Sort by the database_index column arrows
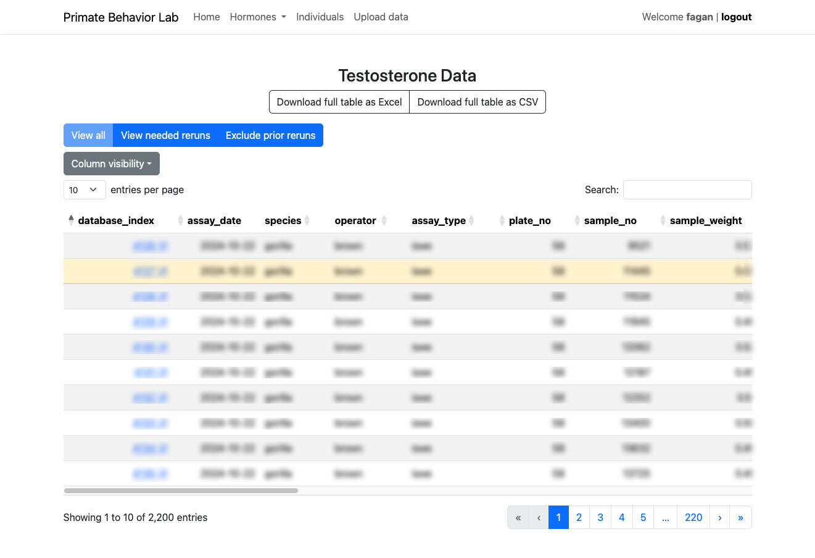This screenshot has width=815, height=558. pyautogui.click(x=71, y=220)
